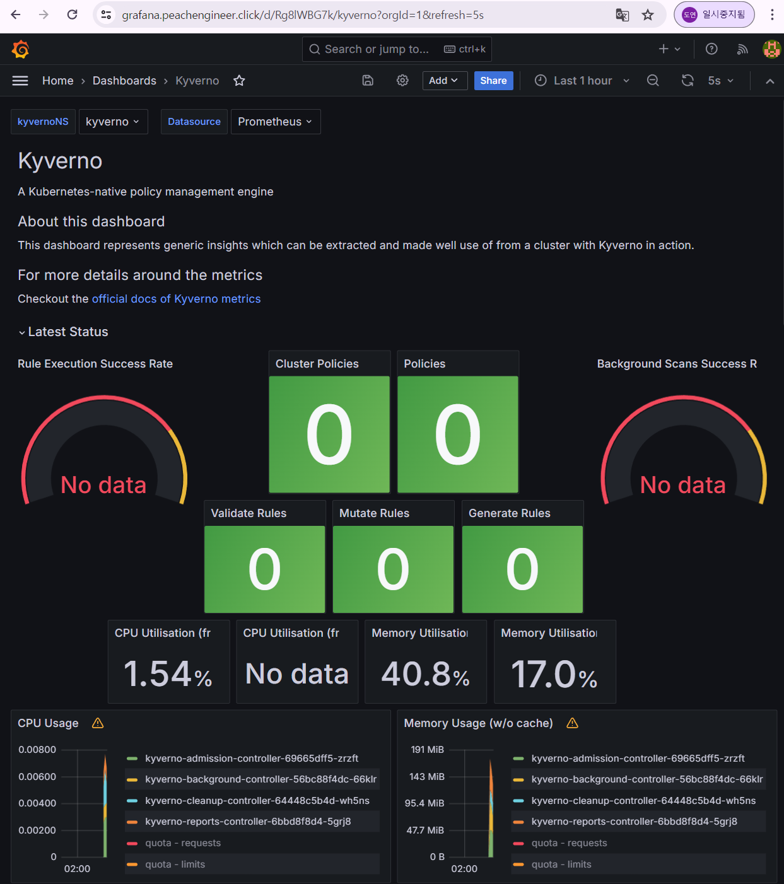Click the Policies panel title

click(x=424, y=364)
